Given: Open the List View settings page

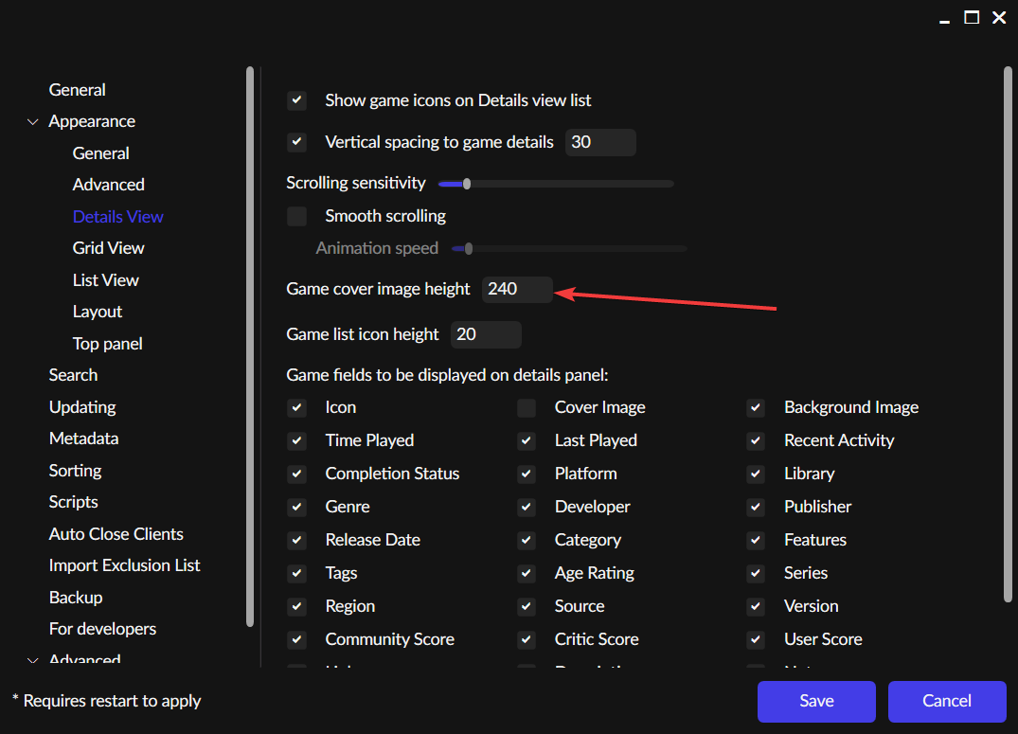Looking at the screenshot, I should [x=105, y=279].
